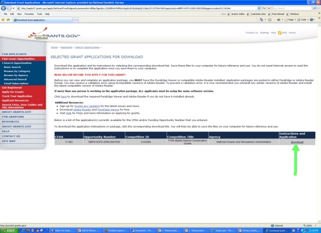Viewport: 321px width, 233px height.
Task: Open the Favorites Center star icon
Action: coord(3,20)
